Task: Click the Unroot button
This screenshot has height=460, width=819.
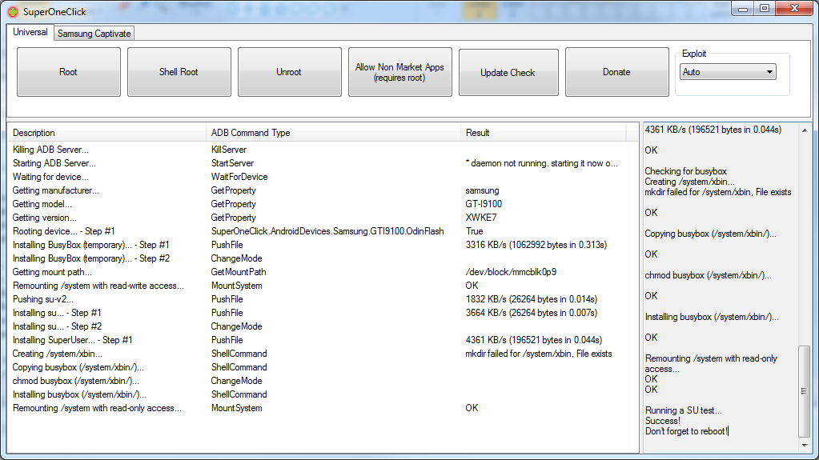Action: click(289, 72)
